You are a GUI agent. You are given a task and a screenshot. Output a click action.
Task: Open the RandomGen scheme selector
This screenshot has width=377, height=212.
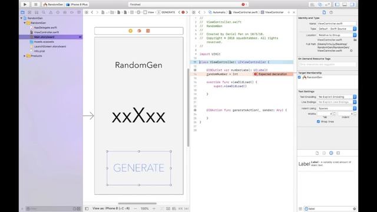pyautogui.click(x=54, y=5)
